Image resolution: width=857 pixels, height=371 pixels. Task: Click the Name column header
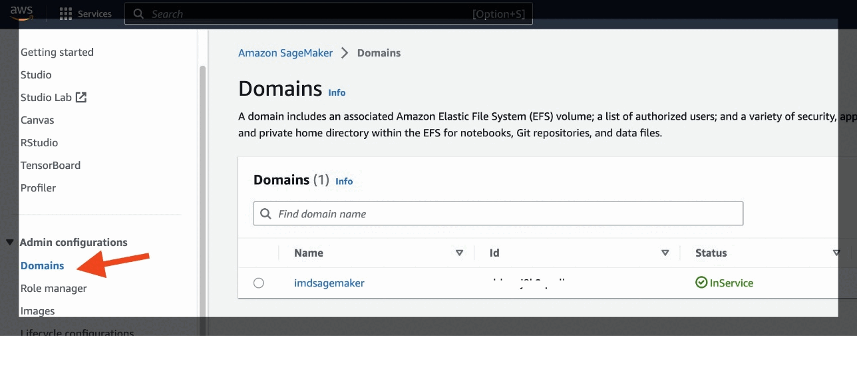pyautogui.click(x=309, y=253)
